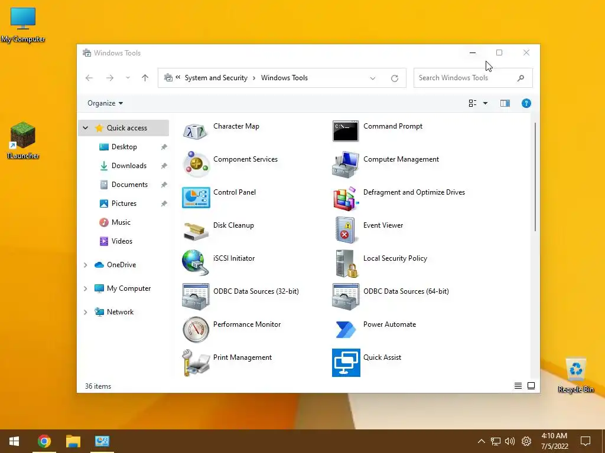The width and height of the screenshot is (605, 453).
Task: Show the preview pane icon
Action: tap(505, 103)
